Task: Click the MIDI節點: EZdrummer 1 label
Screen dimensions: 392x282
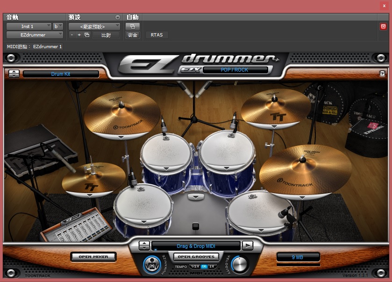Action: [34, 47]
